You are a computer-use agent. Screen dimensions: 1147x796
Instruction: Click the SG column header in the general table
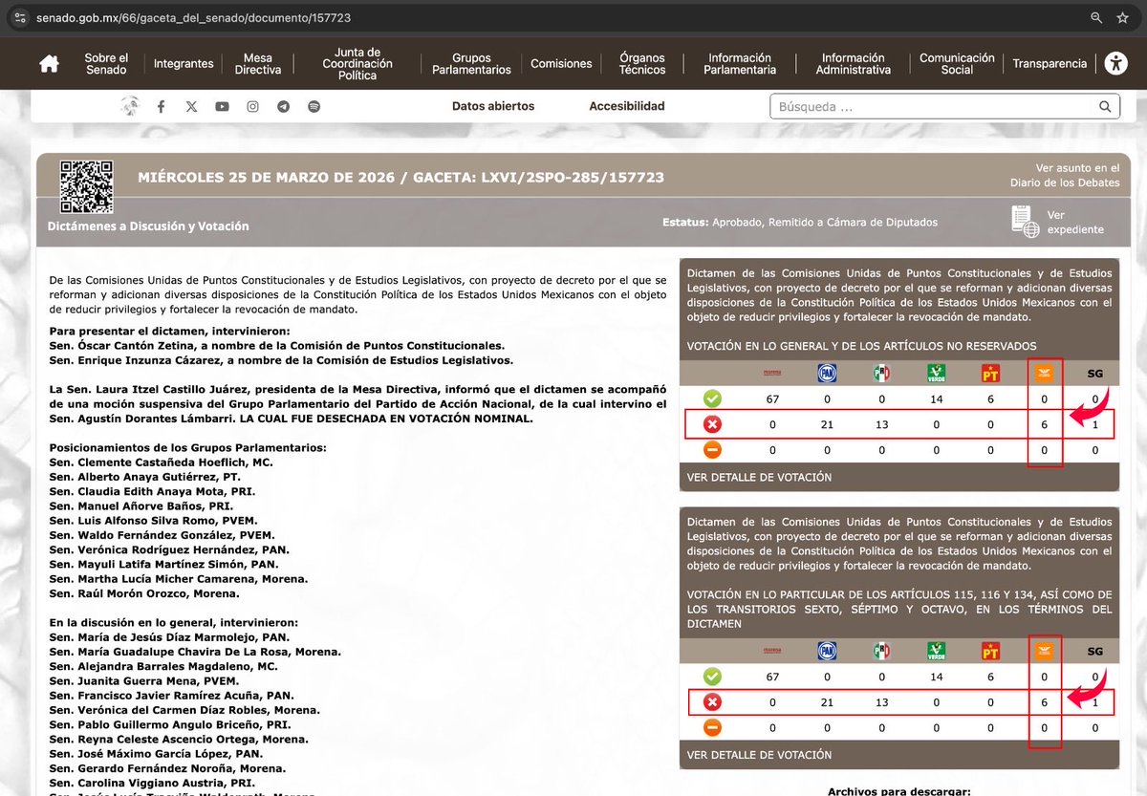coord(1095,374)
